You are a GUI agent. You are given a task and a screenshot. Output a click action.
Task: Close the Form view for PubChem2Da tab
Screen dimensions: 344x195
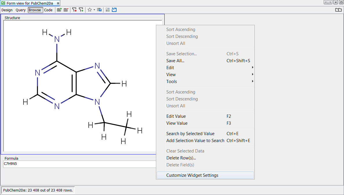tap(58, 3)
